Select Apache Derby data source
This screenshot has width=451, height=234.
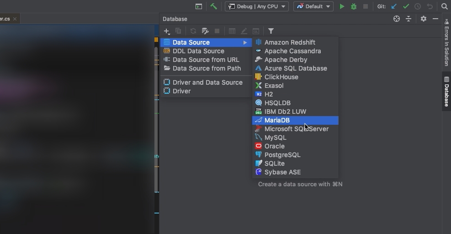point(295,60)
